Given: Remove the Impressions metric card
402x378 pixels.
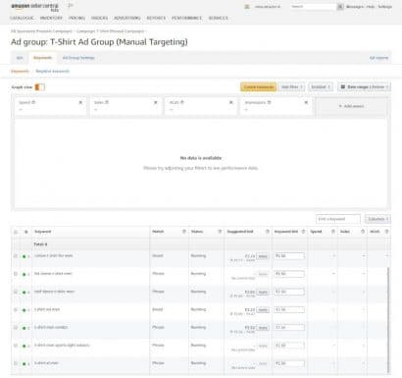Looking at the screenshot, I should [x=306, y=102].
